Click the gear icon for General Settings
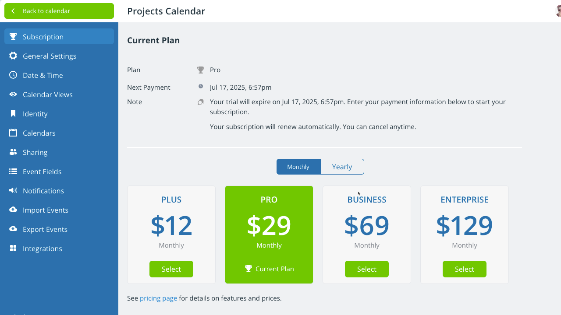Image resolution: width=561 pixels, height=315 pixels. (13, 56)
